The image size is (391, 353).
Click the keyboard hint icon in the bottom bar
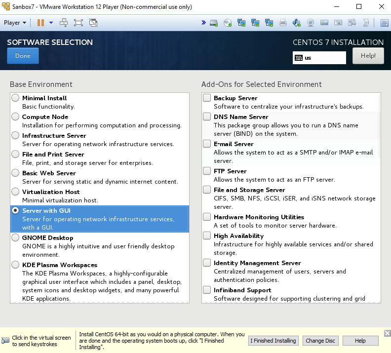click(x=5, y=341)
